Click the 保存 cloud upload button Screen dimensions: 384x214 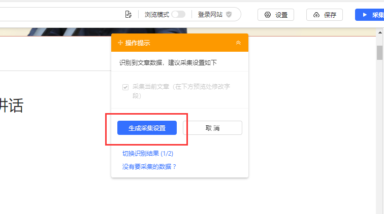325,15
